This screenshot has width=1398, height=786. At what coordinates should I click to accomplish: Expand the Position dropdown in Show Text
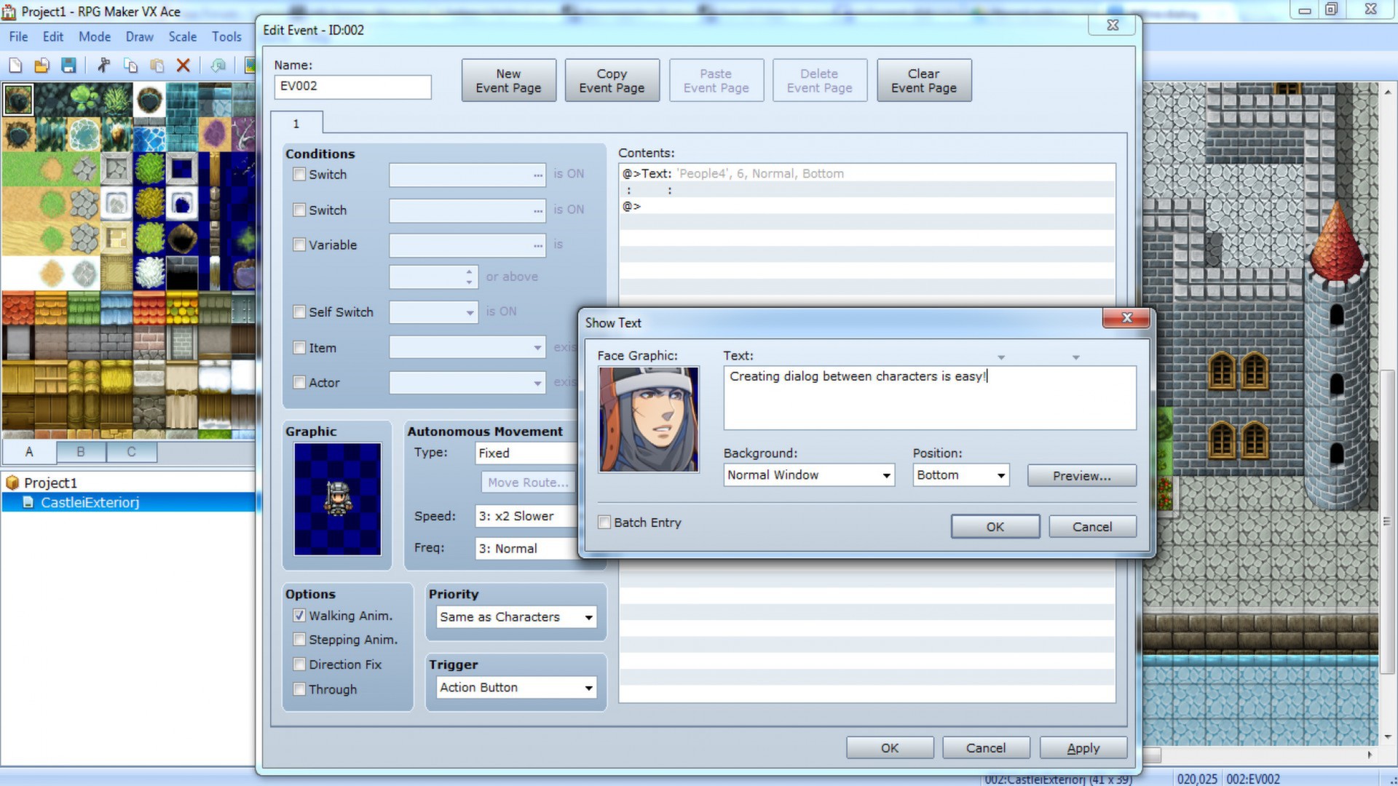1000,475
